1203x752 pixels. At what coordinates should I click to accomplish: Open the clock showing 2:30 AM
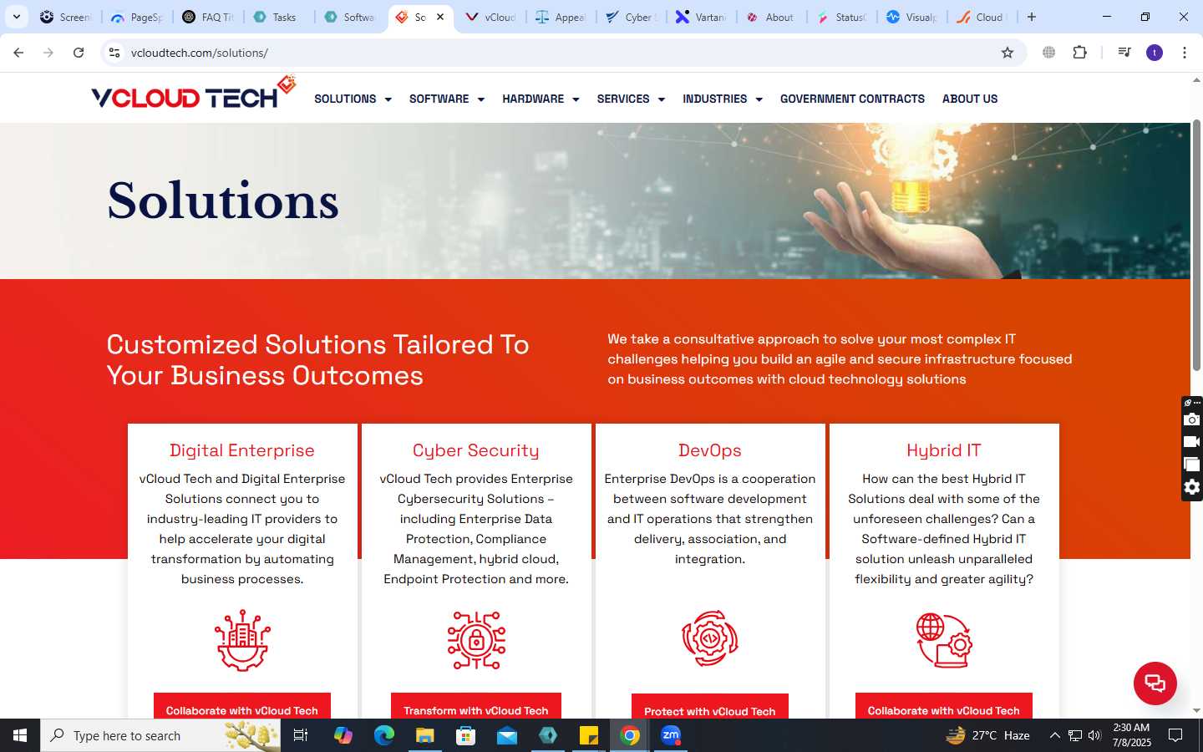(x=1131, y=735)
